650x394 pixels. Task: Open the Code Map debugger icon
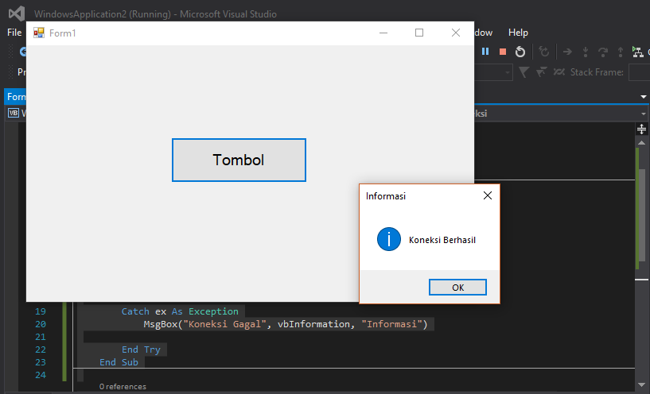point(637,52)
